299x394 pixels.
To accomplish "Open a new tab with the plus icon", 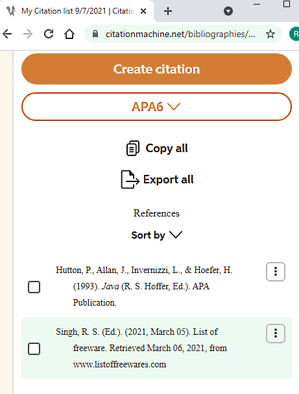I will click(x=168, y=11).
